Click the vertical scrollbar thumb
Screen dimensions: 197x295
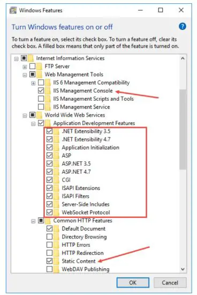point(183,129)
